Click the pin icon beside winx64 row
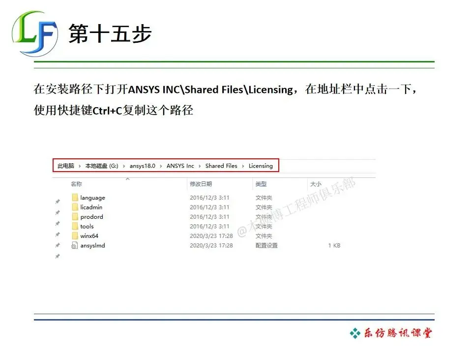472x354 pixels. [58, 245]
